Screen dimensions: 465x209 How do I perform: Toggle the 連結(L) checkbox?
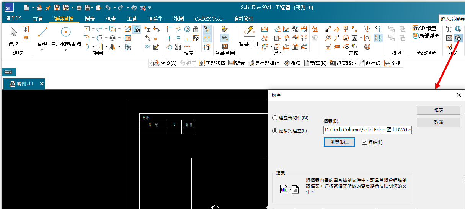coord(372,142)
